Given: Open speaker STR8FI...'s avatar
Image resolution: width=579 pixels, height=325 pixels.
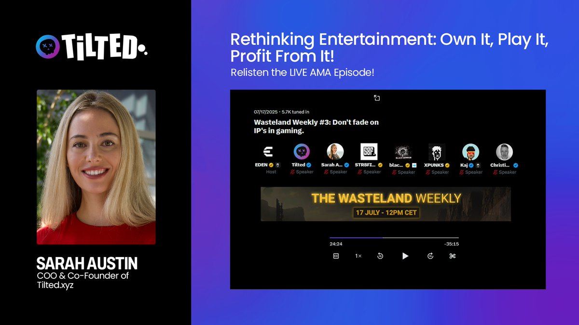Looking at the screenshot, I should point(369,152).
